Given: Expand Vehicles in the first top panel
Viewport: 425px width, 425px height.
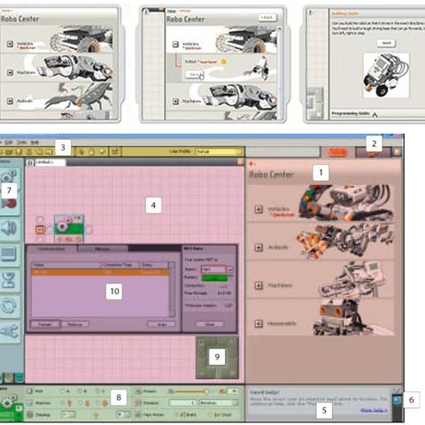Looking at the screenshot, I should coord(10,44).
